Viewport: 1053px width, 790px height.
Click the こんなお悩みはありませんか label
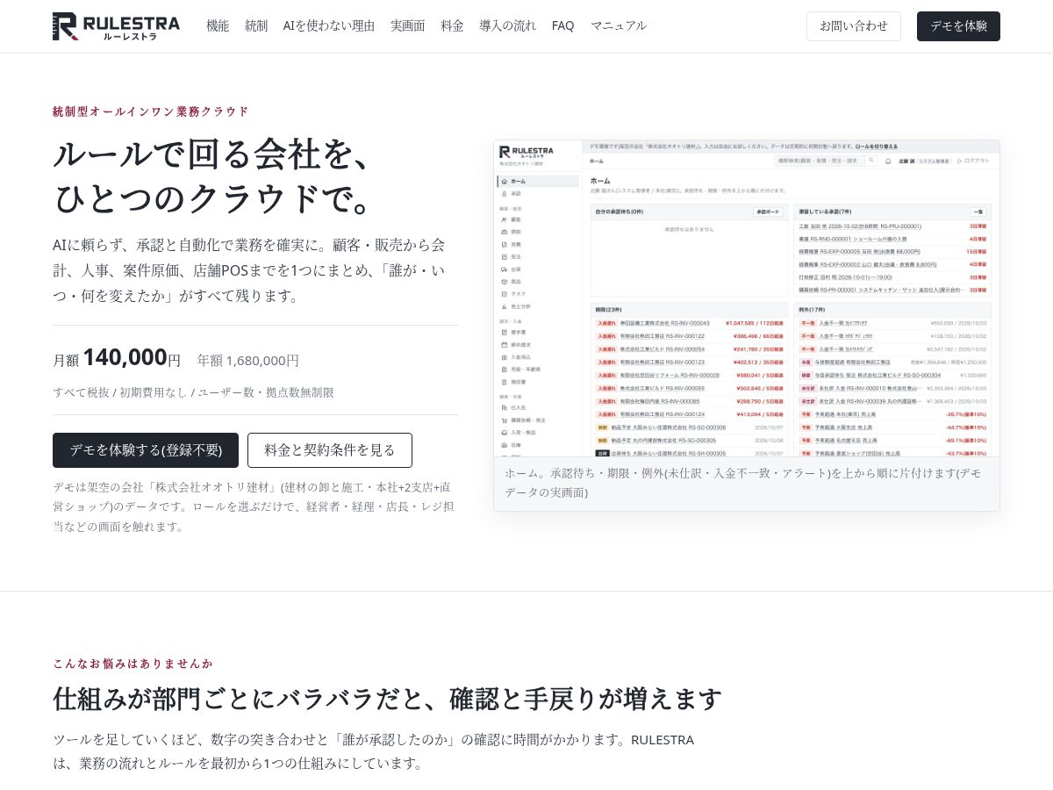point(133,664)
